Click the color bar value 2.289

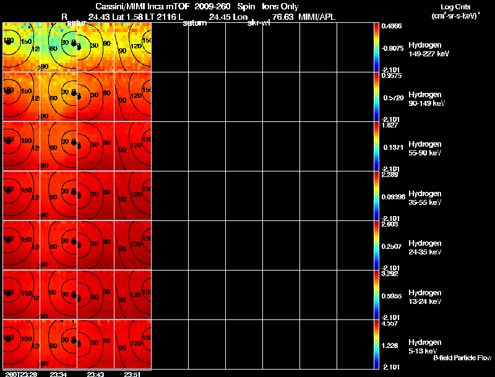point(390,175)
